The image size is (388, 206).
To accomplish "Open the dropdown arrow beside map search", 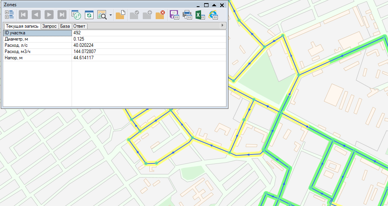I will [x=111, y=16].
